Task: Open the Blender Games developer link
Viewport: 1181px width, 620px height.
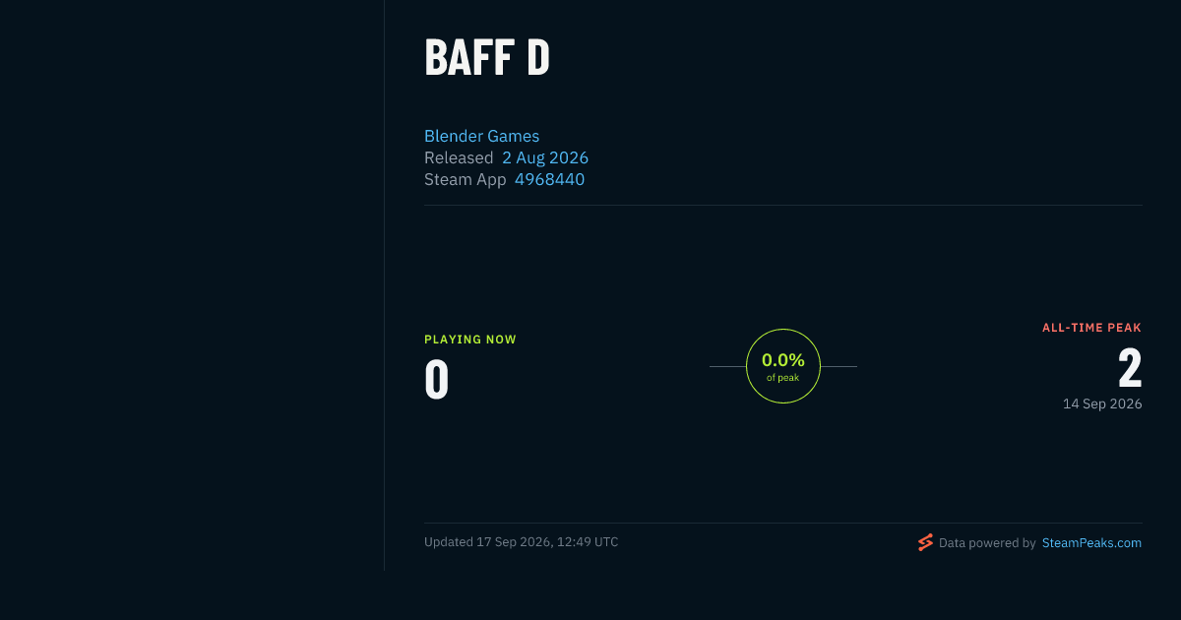Action: (481, 136)
